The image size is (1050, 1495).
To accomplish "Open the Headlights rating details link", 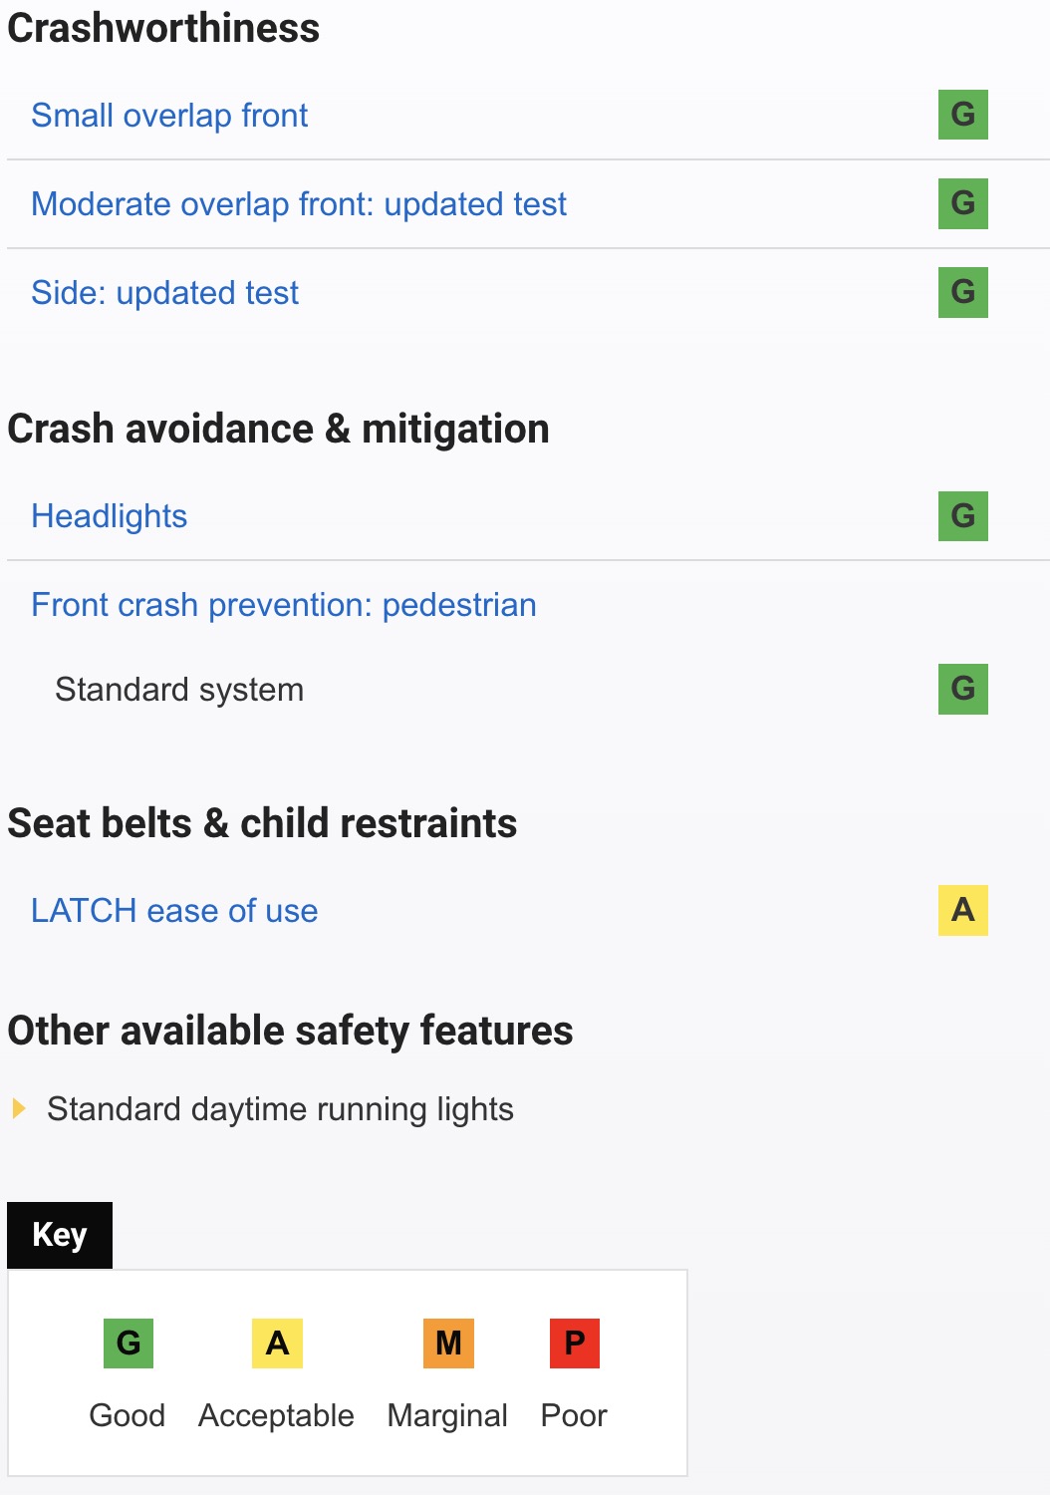I will tap(109, 516).
